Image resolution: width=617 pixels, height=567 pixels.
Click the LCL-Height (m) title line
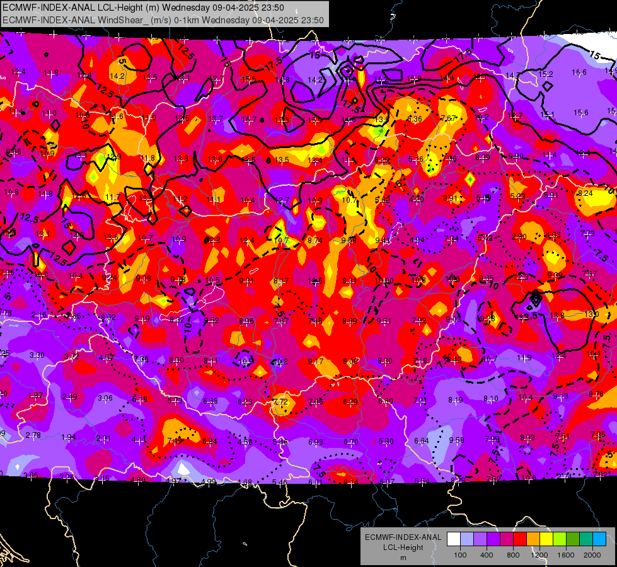click(143, 8)
